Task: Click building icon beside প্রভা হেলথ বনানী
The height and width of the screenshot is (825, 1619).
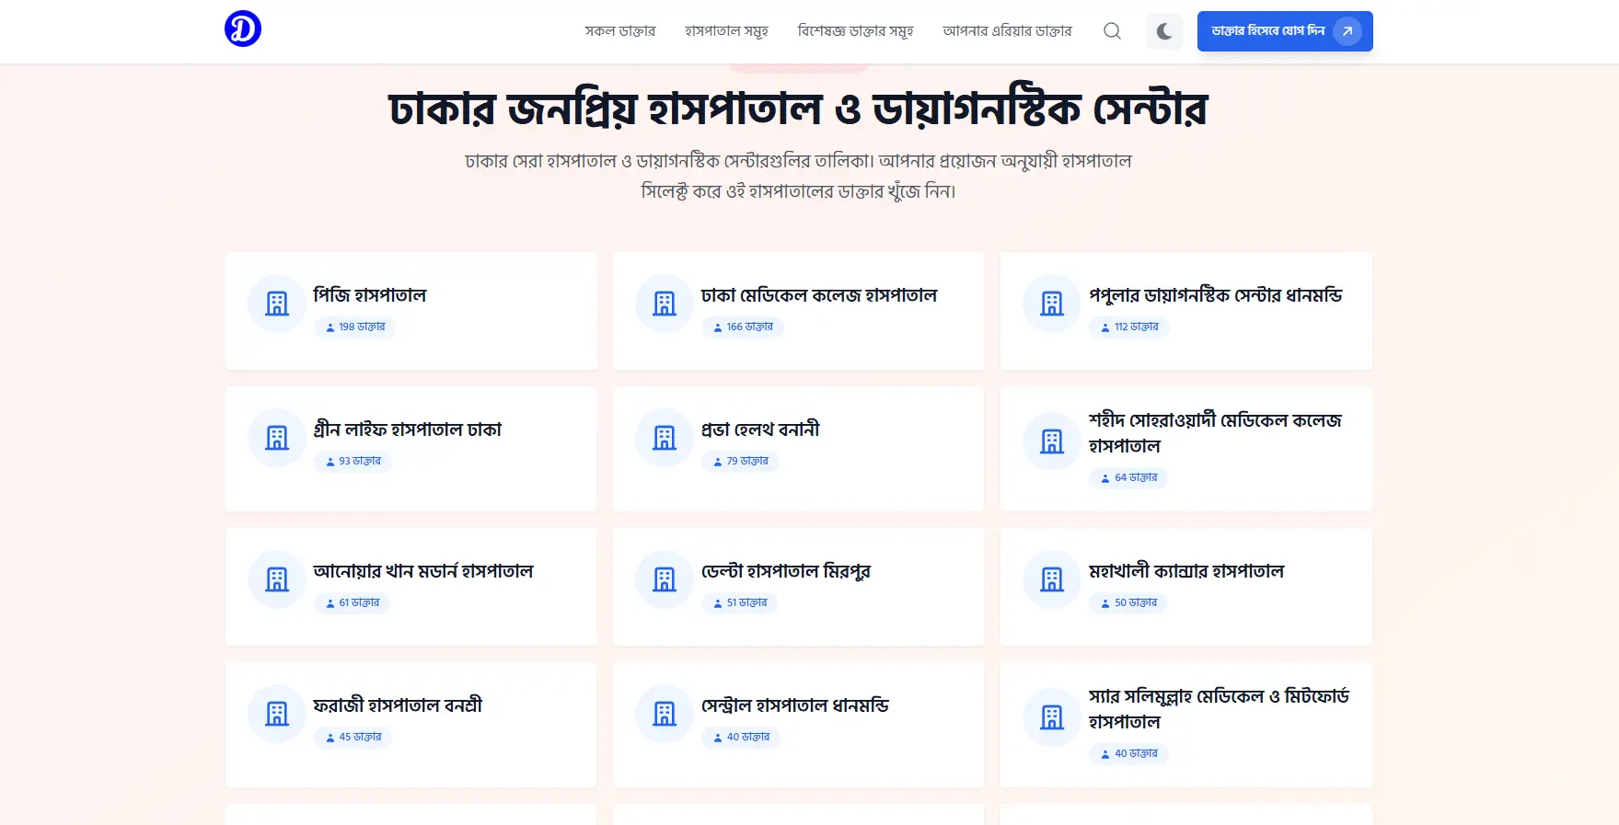Action: 665,438
